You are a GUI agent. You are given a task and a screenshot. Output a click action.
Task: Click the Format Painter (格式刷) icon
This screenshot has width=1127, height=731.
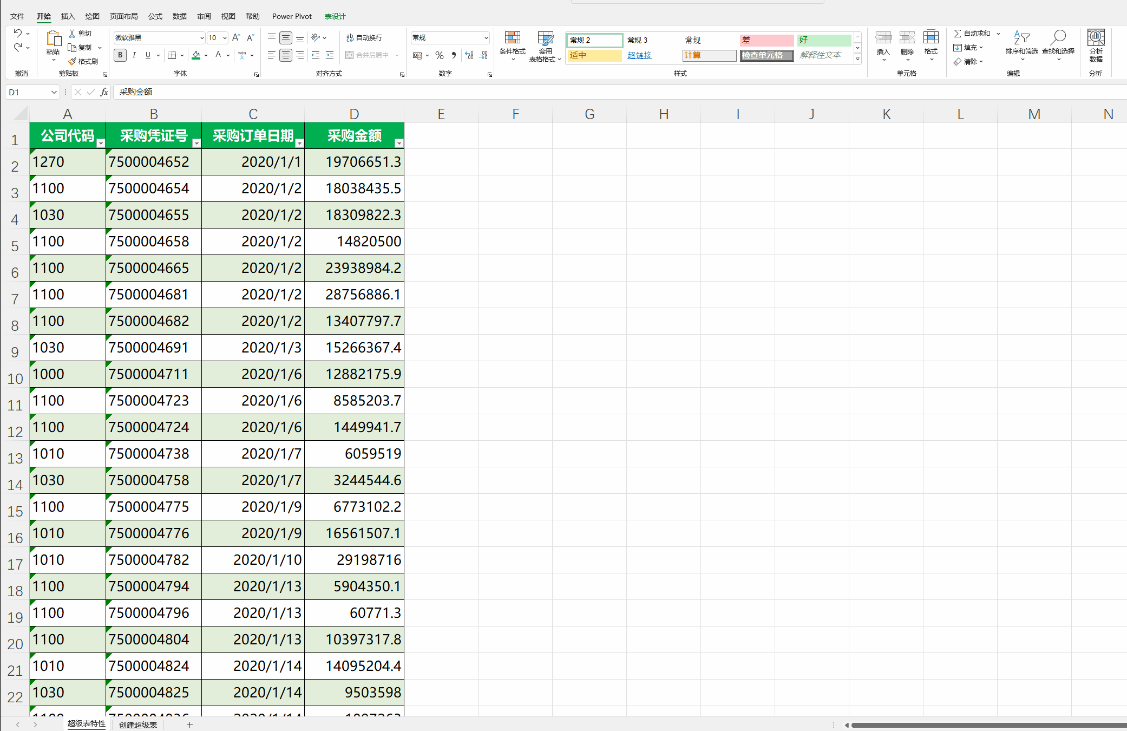click(73, 62)
